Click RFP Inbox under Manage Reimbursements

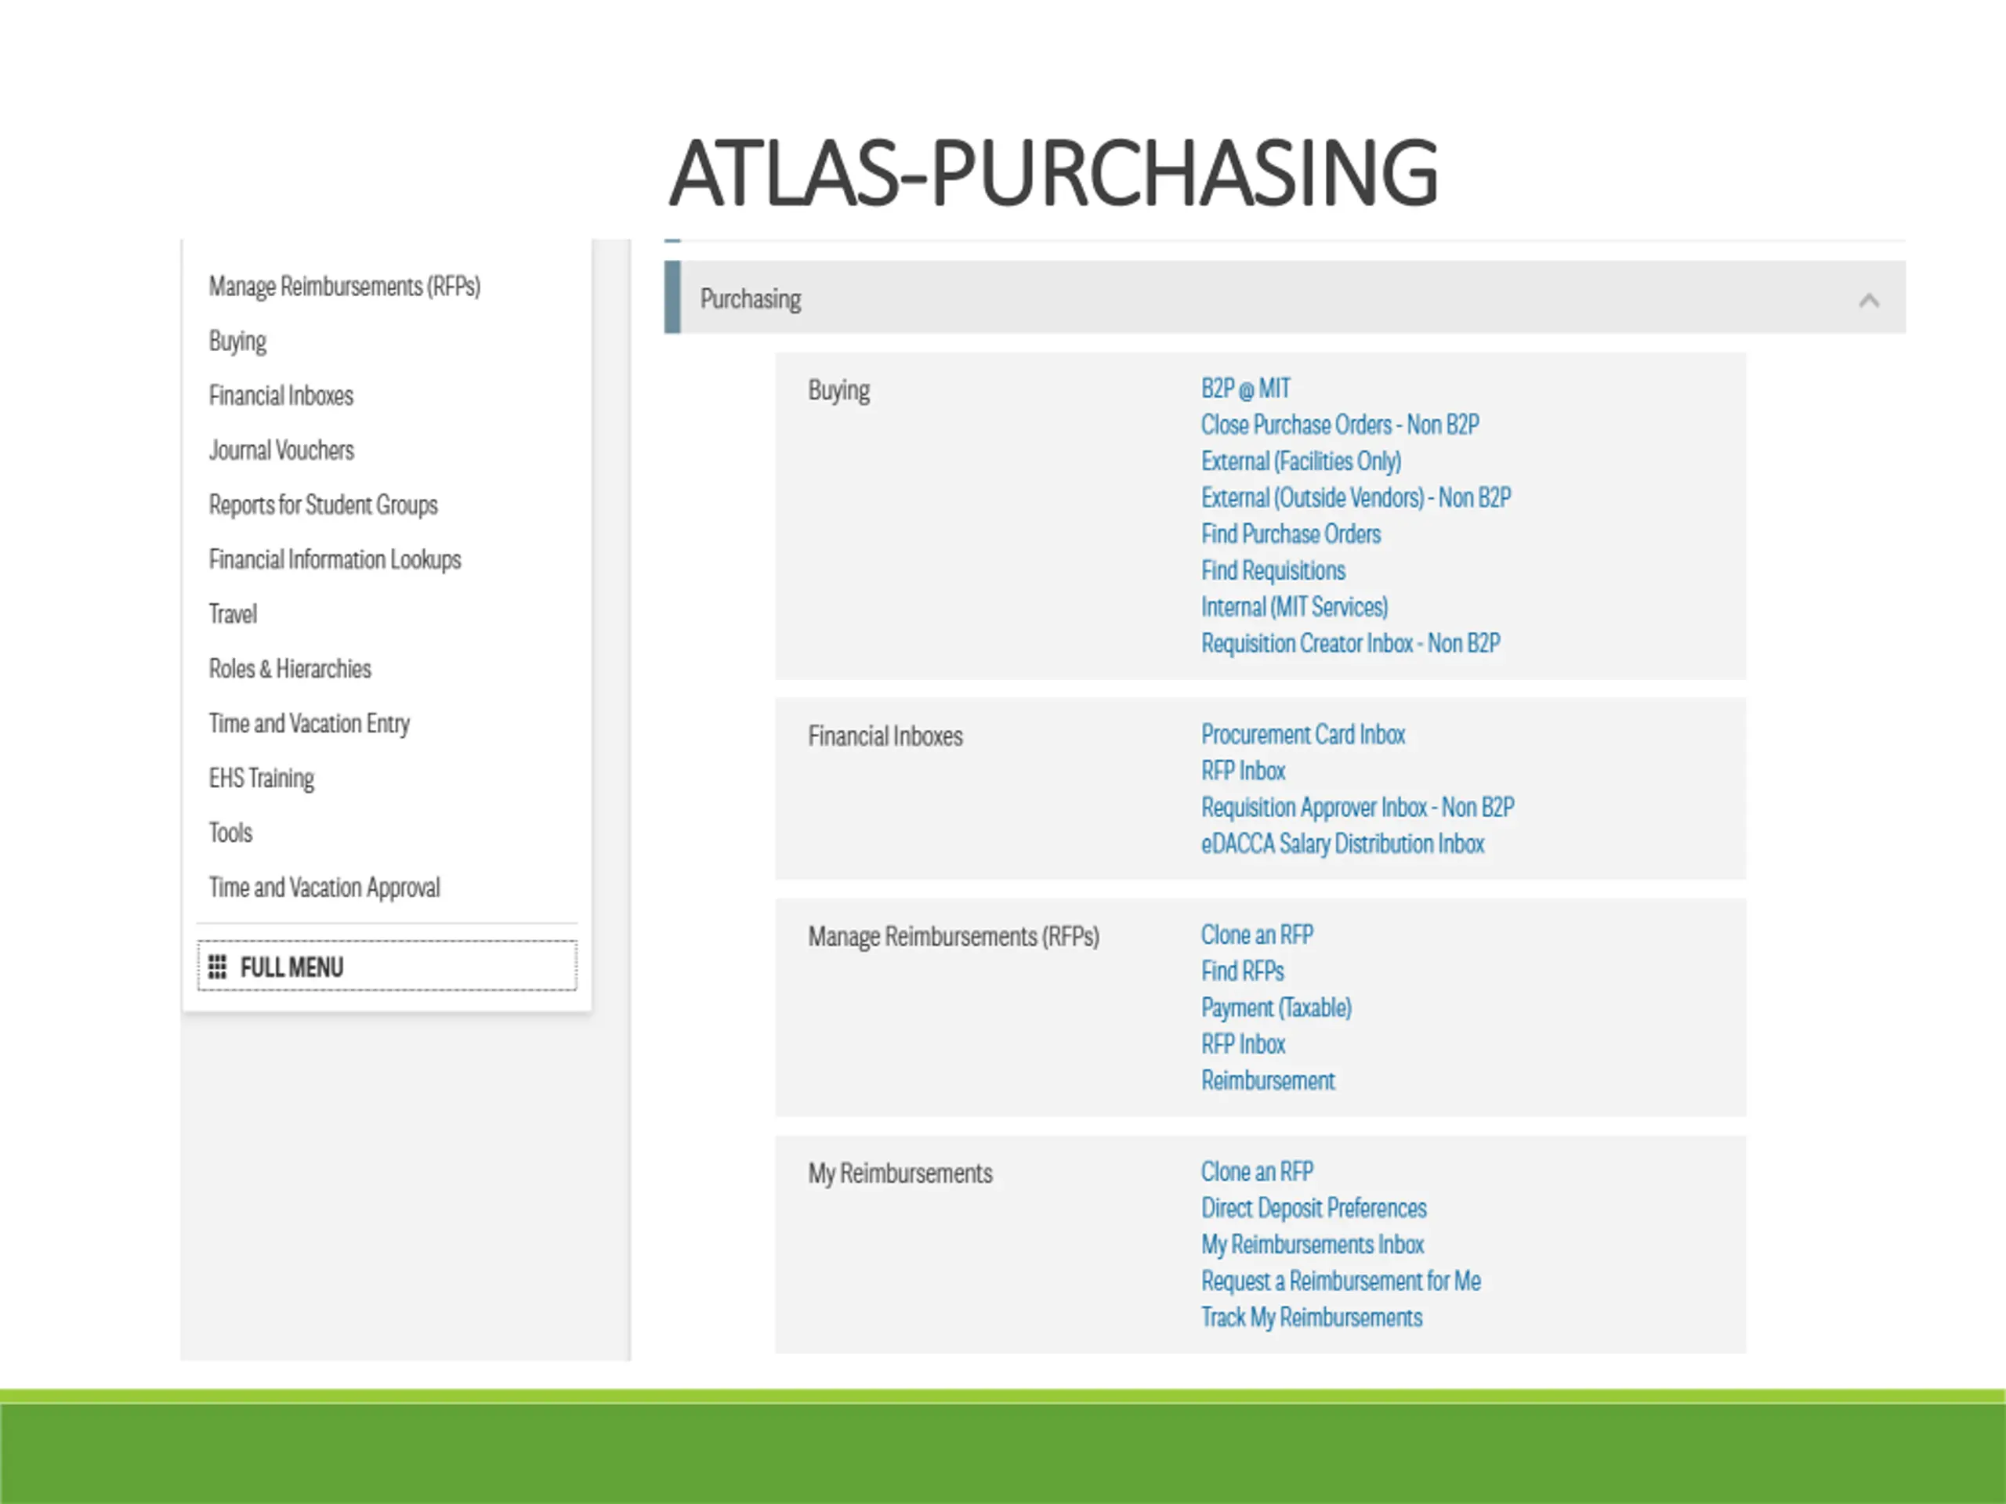[1244, 1044]
